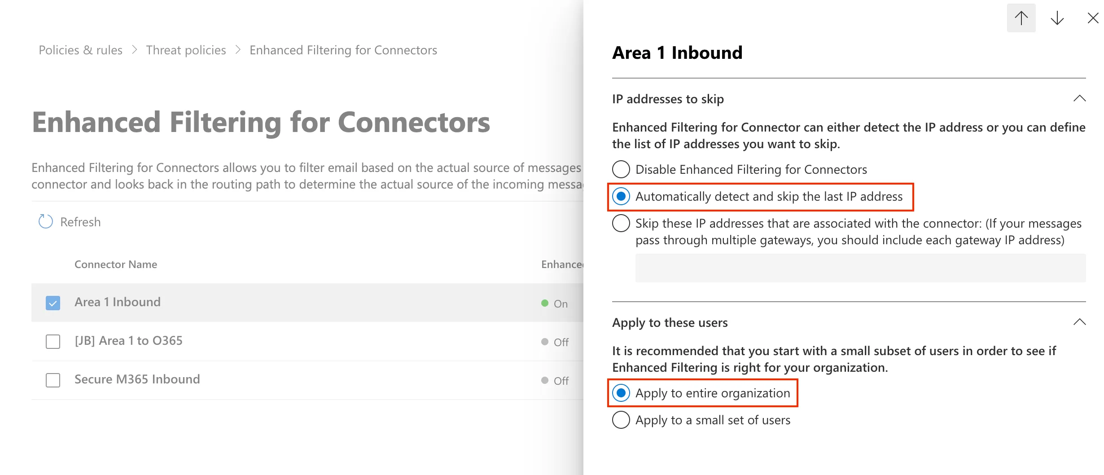The width and height of the screenshot is (1104, 475).
Task: Open the Policies & rules breadcrumb
Action: click(80, 50)
